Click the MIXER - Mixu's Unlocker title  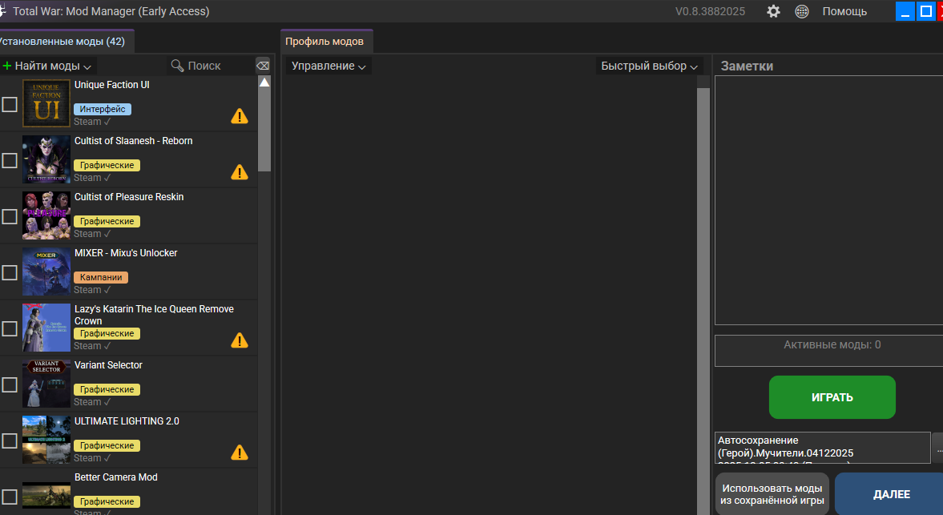126,253
